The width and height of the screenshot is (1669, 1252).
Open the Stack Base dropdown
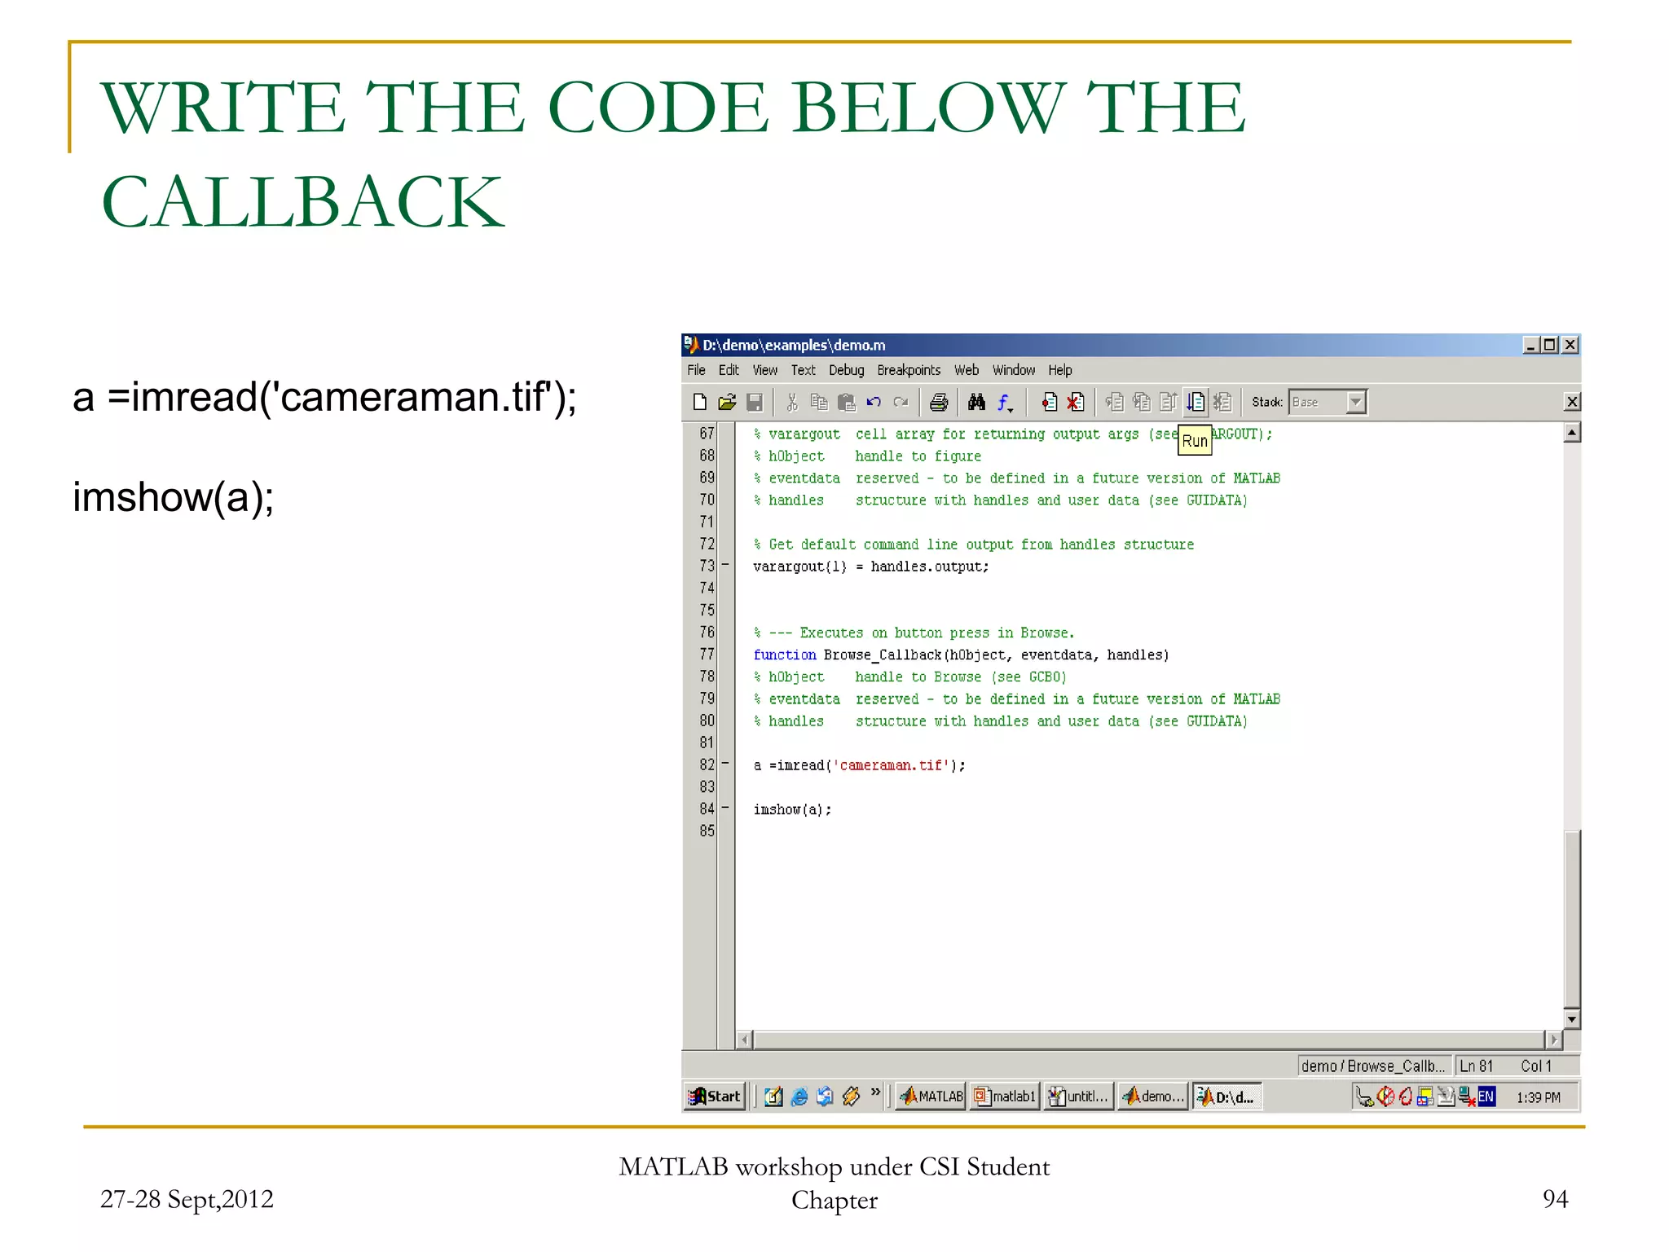(x=1355, y=402)
